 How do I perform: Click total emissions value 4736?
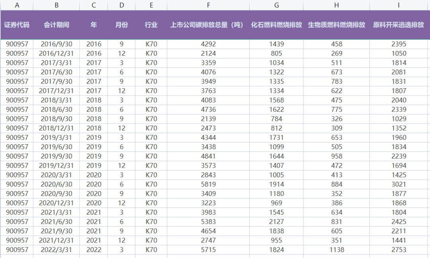(208, 110)
